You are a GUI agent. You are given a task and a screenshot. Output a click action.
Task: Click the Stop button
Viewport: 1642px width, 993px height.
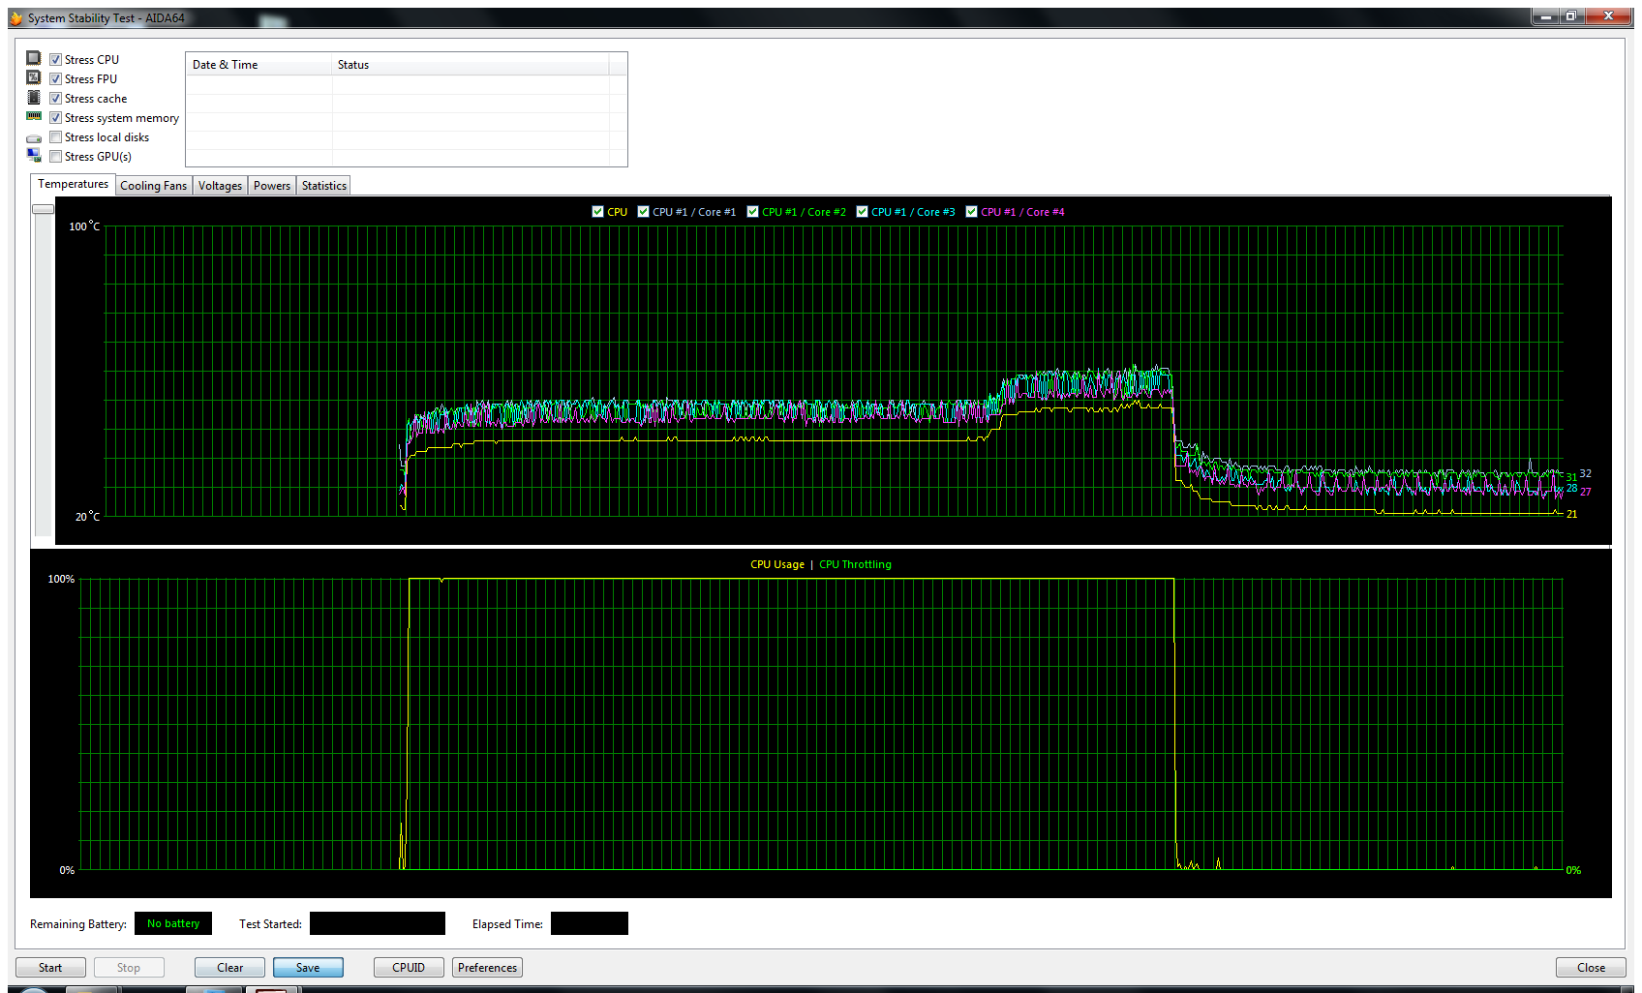click(129, 968)
